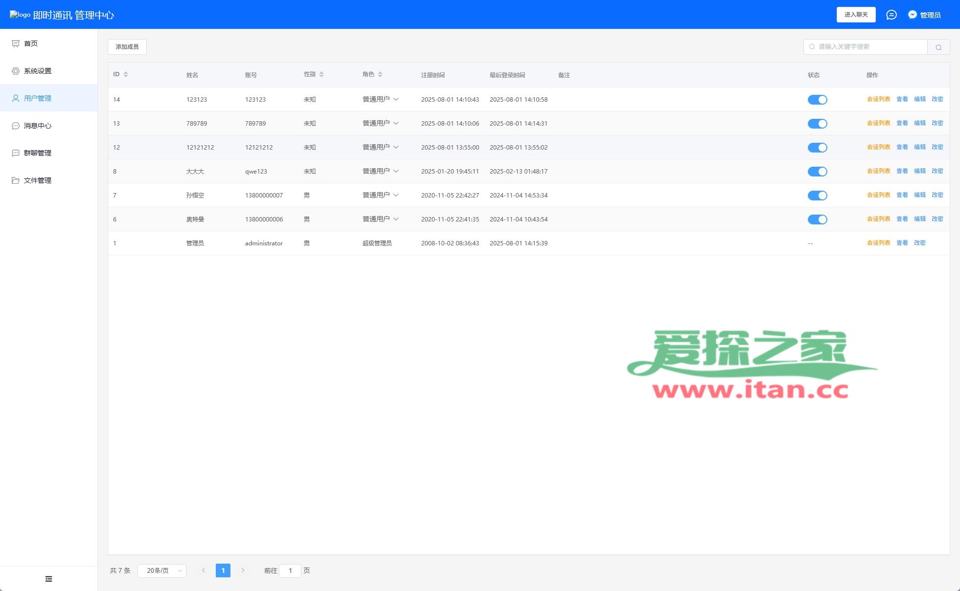Click the messenger avatar icon beside 管理员
Screen dimensions: 960x591
coord(913,15)
